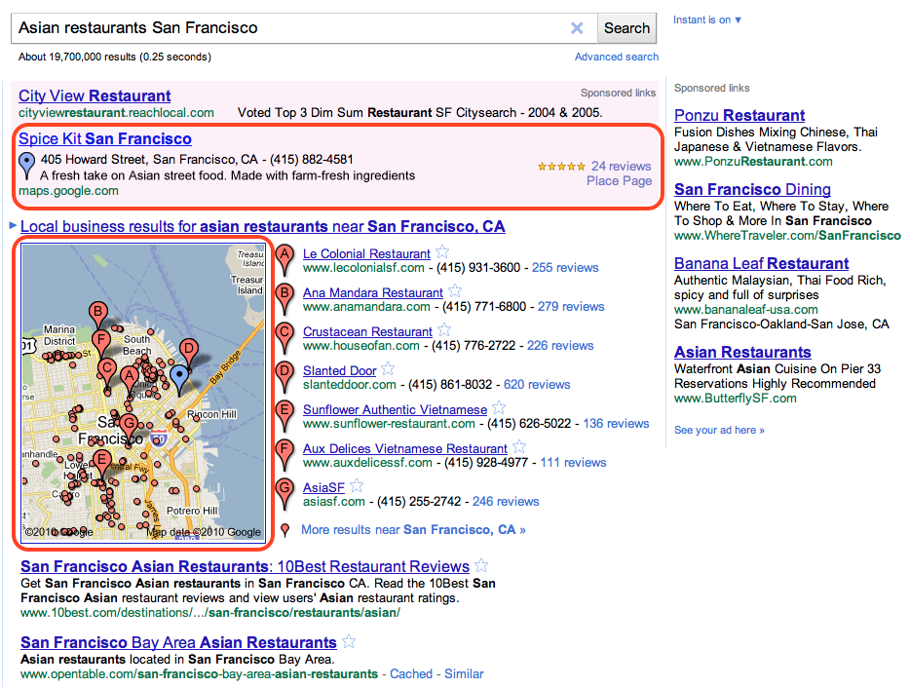This screenshot has height=687, width=910.
Task: Open Sunflower Authentic Vietnamese listing
Action: tap(396, 409)
